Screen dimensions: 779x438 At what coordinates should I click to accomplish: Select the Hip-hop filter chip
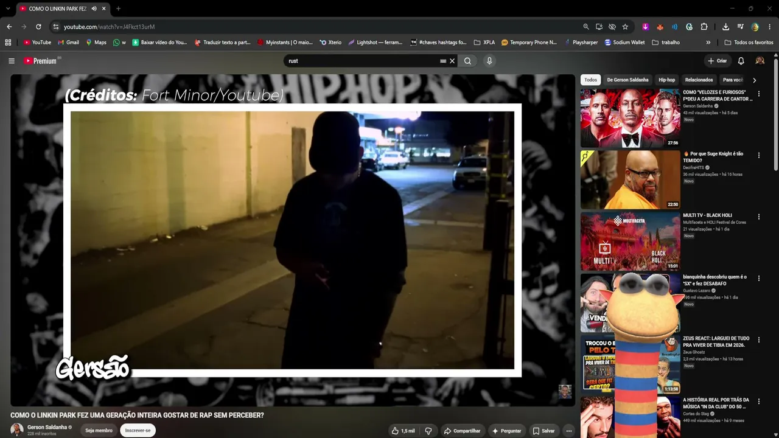666,80
